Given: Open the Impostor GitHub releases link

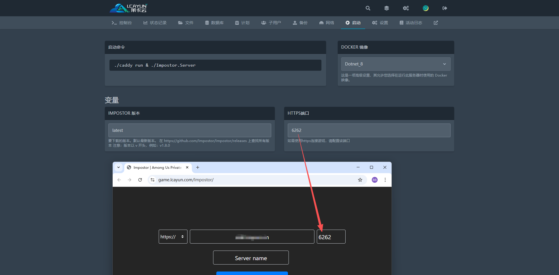Looking at the screenshot, I should pos(205,141).
